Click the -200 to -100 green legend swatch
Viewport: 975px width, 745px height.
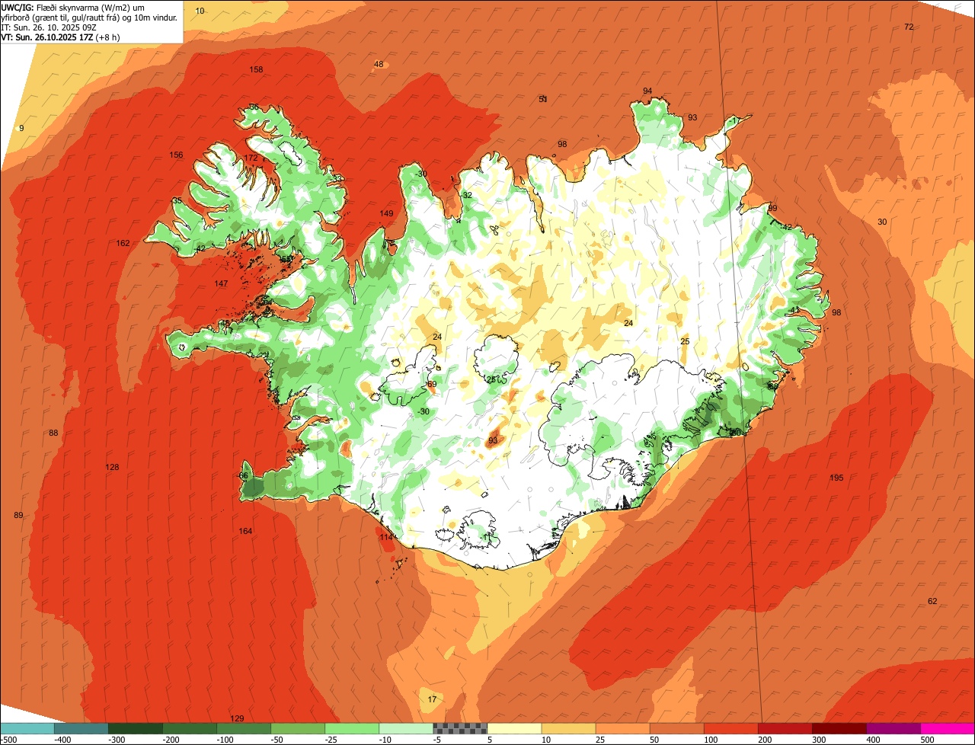pos(190,728)
